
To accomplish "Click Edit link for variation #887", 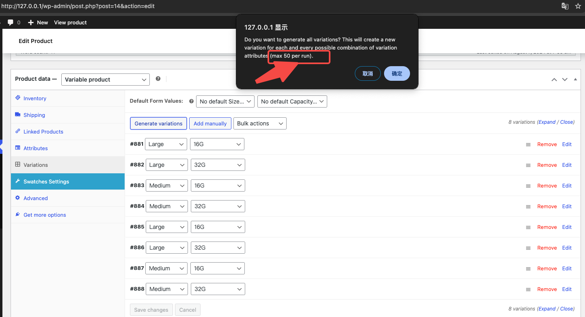I will tap(567, 268).
